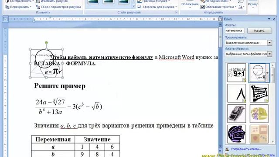Click the first-line indent marker on ruler
The image size is (279, 157).
click(50, 17)
